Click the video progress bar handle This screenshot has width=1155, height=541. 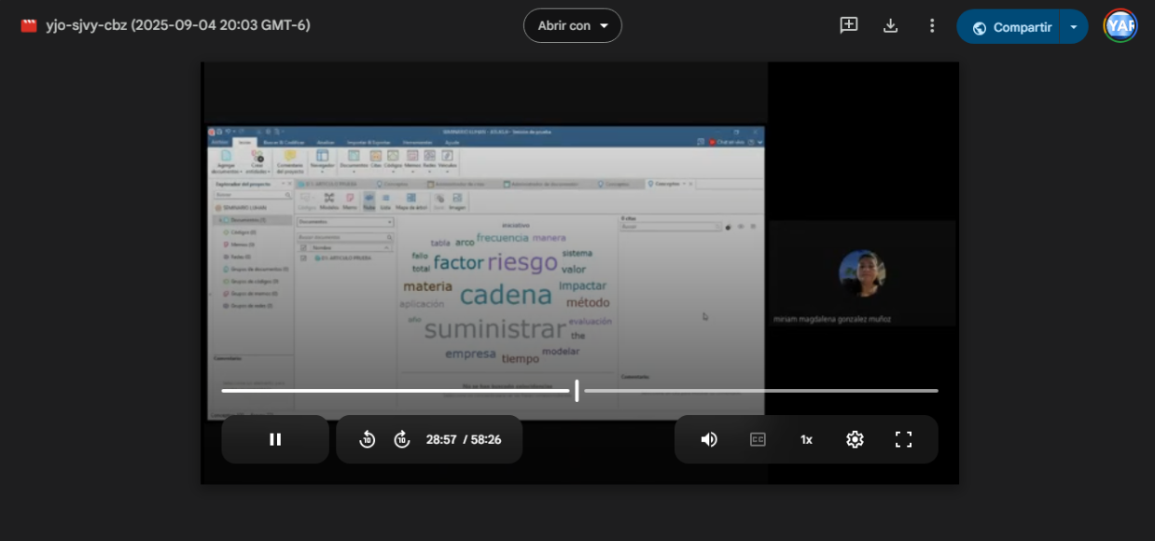point(577,391)
